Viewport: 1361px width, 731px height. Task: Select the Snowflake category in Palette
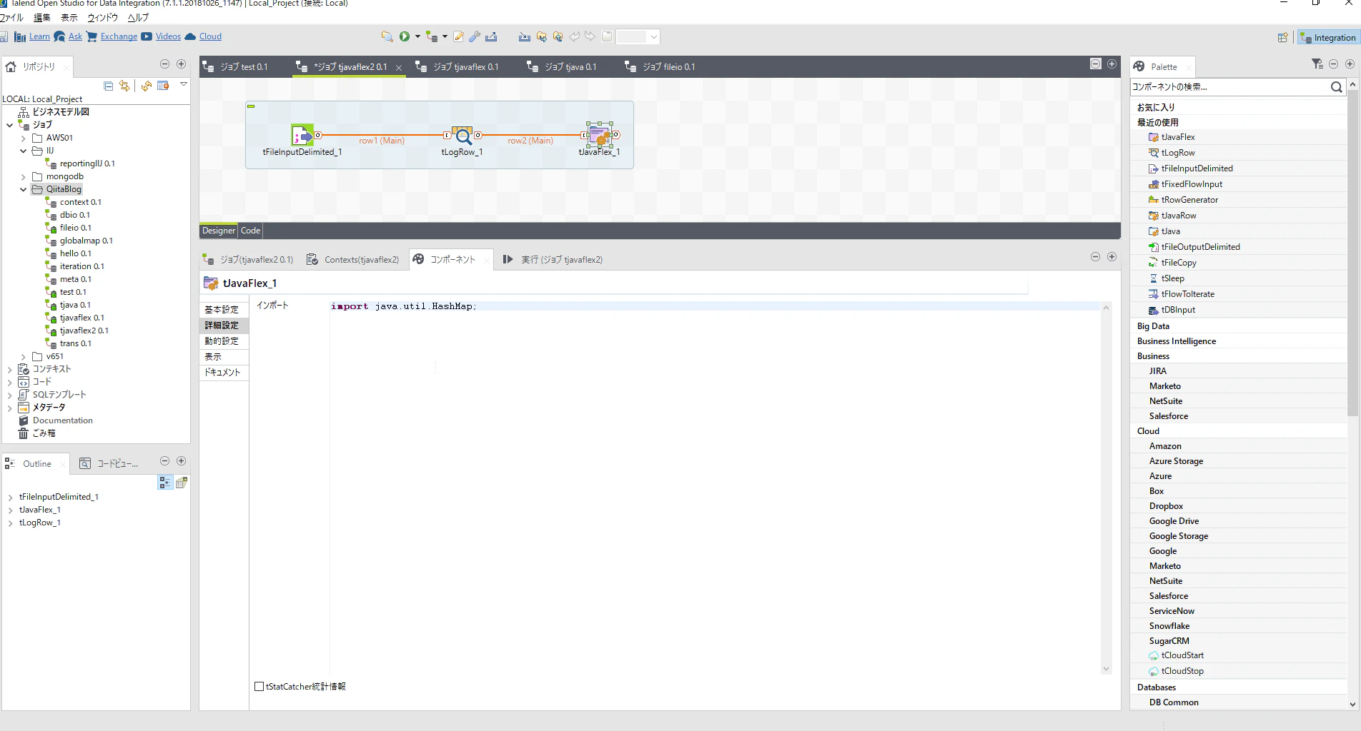click(x=1169, y=626)
